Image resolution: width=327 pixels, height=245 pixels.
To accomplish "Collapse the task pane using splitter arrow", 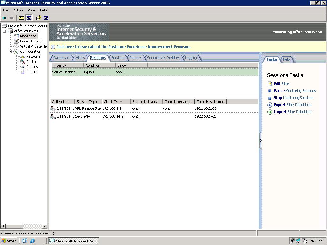I will click(x=261, y=140).
